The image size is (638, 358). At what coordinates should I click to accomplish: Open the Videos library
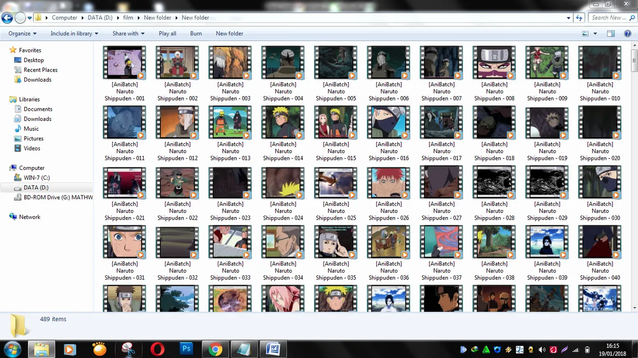pyautogui.click(x=32, y=148)
